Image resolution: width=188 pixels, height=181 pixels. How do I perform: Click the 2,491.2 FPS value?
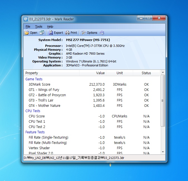[99, 90]
